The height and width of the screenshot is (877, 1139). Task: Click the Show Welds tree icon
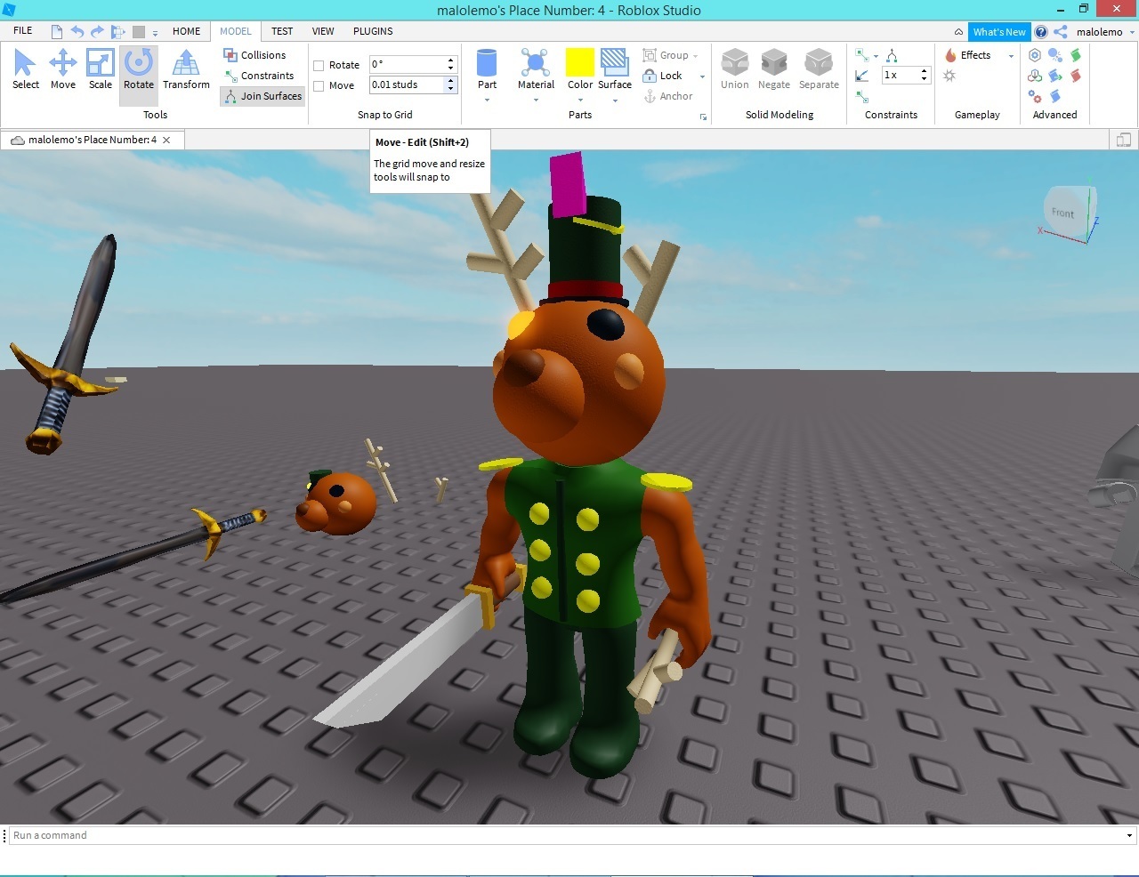pos(892,55)
